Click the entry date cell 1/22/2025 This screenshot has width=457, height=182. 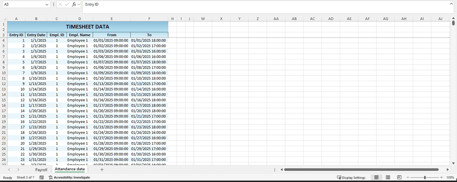[x=37, y=121]
